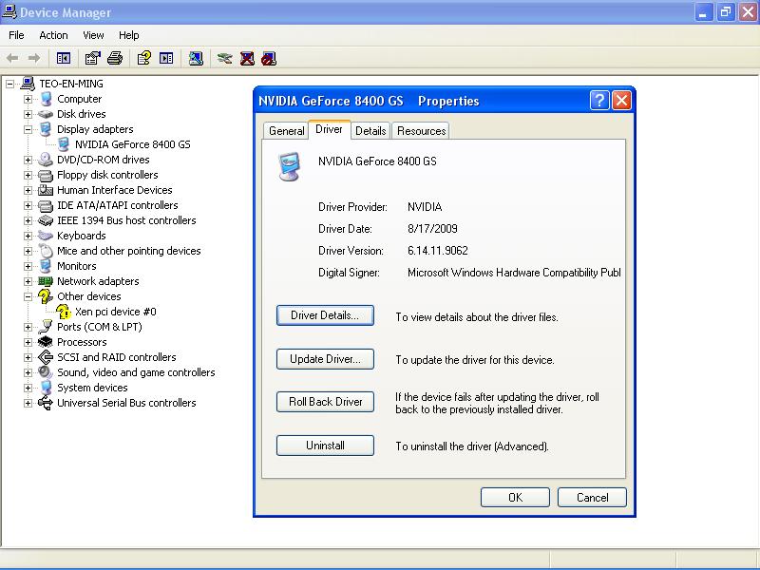Collapse the Display adapters node
Image resolution: width=760 pixels, height=570 pixels.
pos(28,129)
